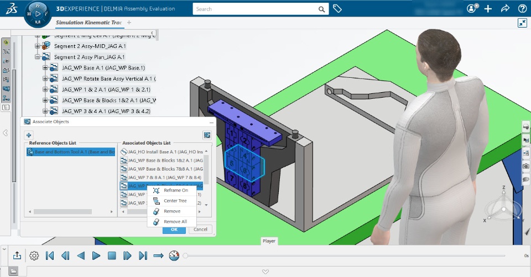
Task: Toggle the loop mode arrow in Player
Action: [x=159, y=255]
